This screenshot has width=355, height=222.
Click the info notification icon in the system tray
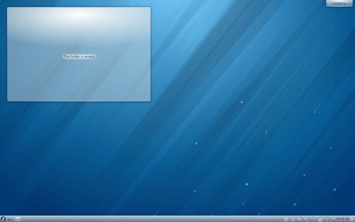(286, 219)
